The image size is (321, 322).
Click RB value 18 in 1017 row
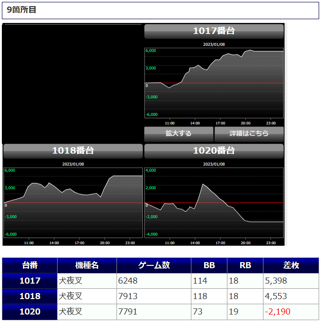(x=233, y=281)
